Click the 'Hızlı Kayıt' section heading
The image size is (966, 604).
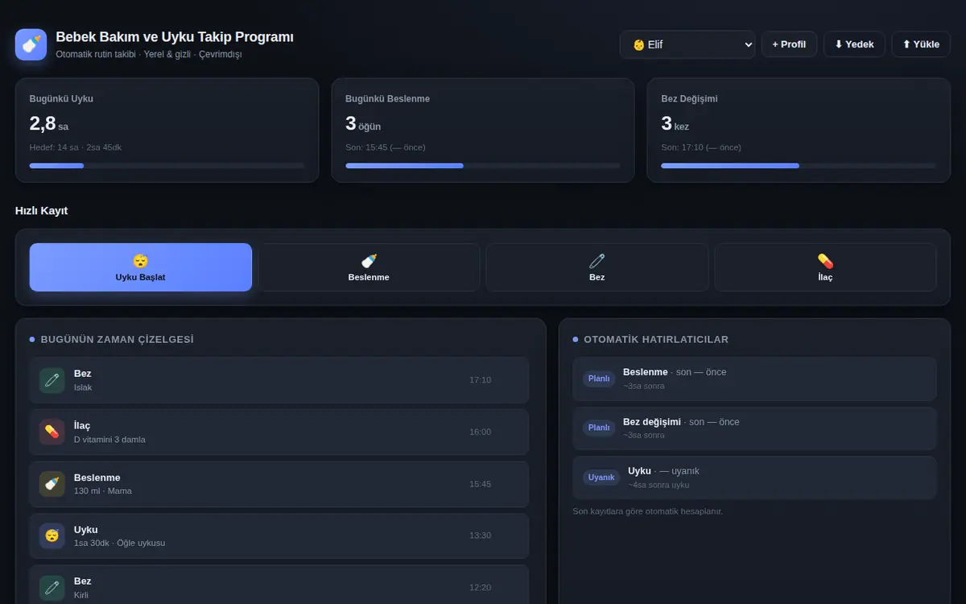(x=42, y=211)
